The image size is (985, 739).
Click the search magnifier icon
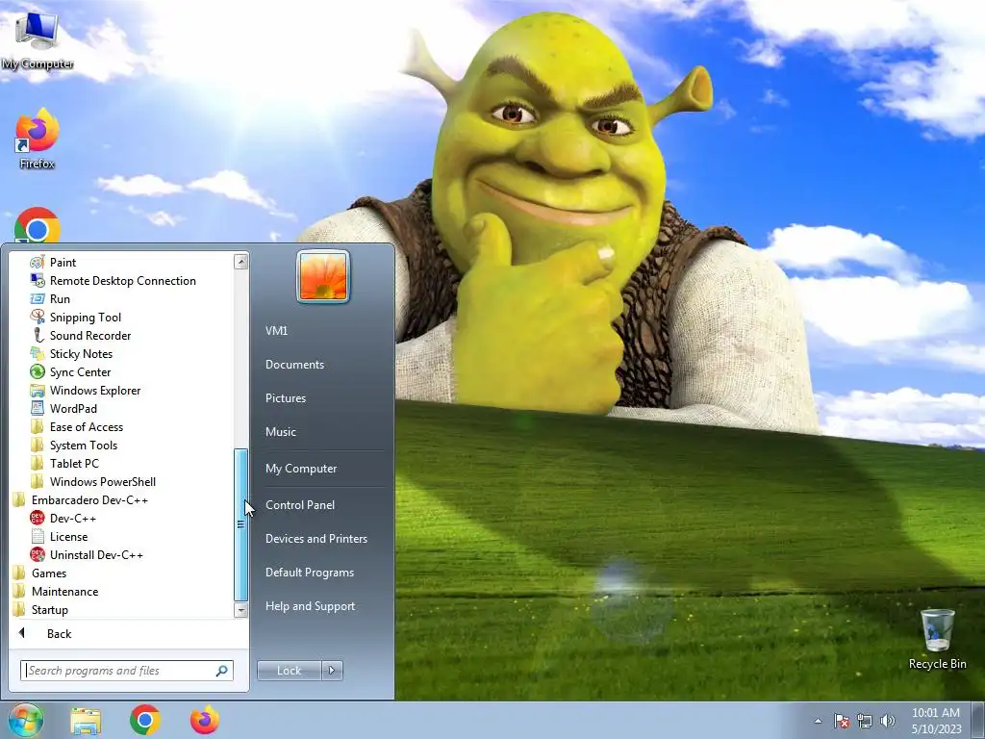[x=222, y=671]
